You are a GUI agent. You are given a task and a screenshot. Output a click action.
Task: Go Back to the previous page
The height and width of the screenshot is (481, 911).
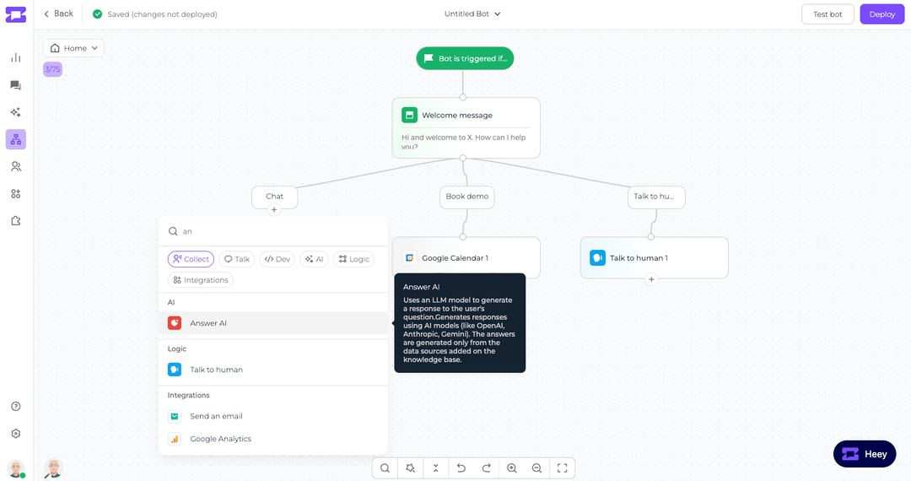(59, 14)
